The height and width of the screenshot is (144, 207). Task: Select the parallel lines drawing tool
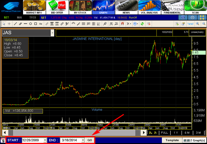20,24
